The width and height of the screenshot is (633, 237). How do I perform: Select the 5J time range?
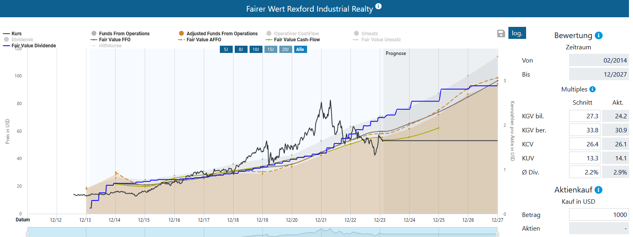(226, 49)
